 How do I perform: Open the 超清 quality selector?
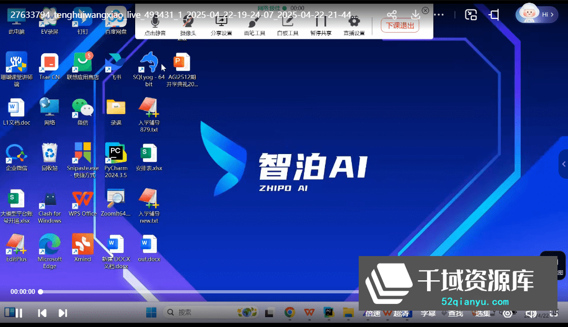tap(401, 313)
